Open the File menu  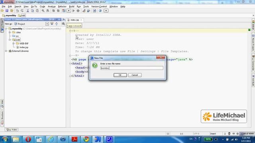tap(4, 6)
